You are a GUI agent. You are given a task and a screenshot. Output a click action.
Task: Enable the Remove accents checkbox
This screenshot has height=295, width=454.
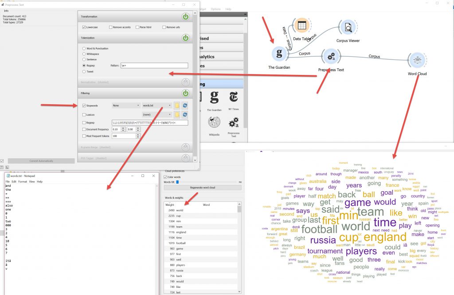110,28
